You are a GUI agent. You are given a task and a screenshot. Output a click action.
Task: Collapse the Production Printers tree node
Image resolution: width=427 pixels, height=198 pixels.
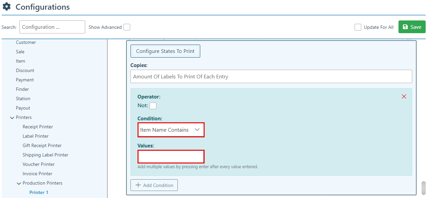(x=19, y=183)
